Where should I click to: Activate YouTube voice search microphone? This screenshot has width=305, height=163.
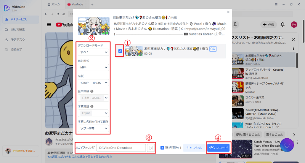(x=235, y=24)
